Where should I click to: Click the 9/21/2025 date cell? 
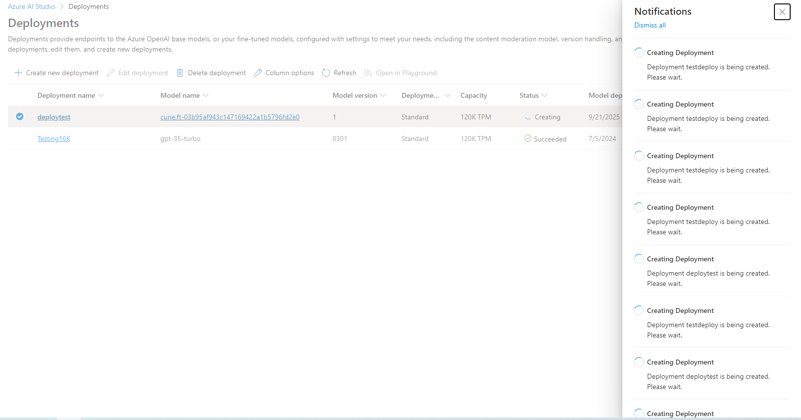(604, 117)
